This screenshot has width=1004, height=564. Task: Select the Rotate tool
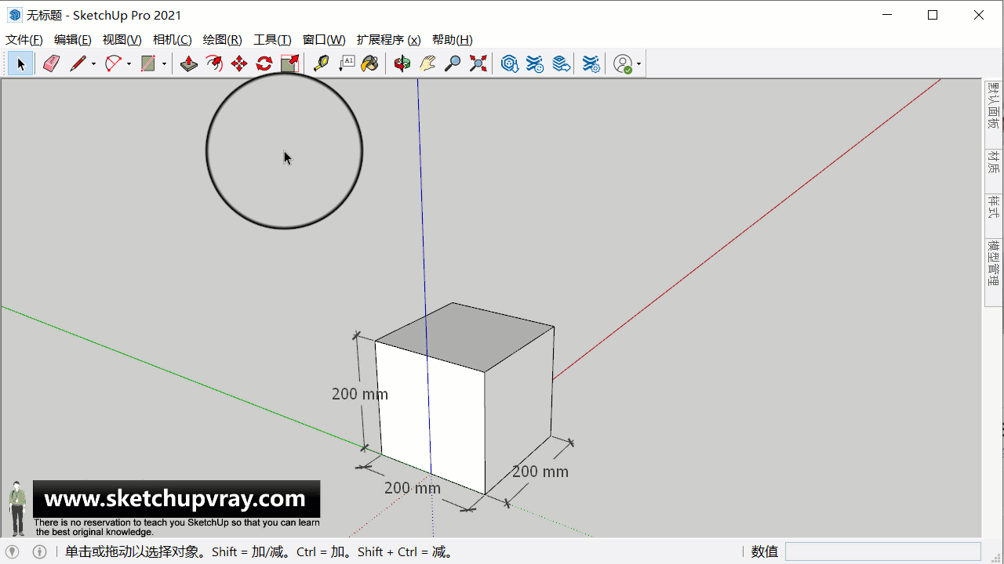coord(264,64)
